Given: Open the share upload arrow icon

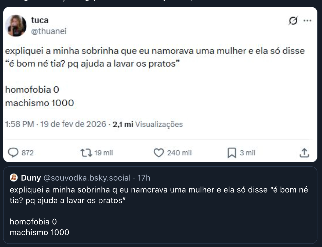Looking at the screenshot, I should [x=304, y=153].
